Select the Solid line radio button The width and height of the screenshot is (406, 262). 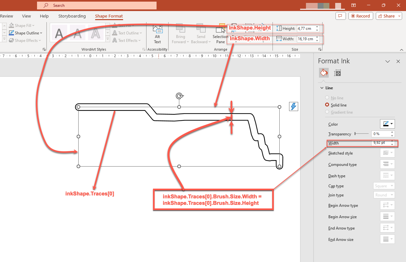(x=327, y=105)
